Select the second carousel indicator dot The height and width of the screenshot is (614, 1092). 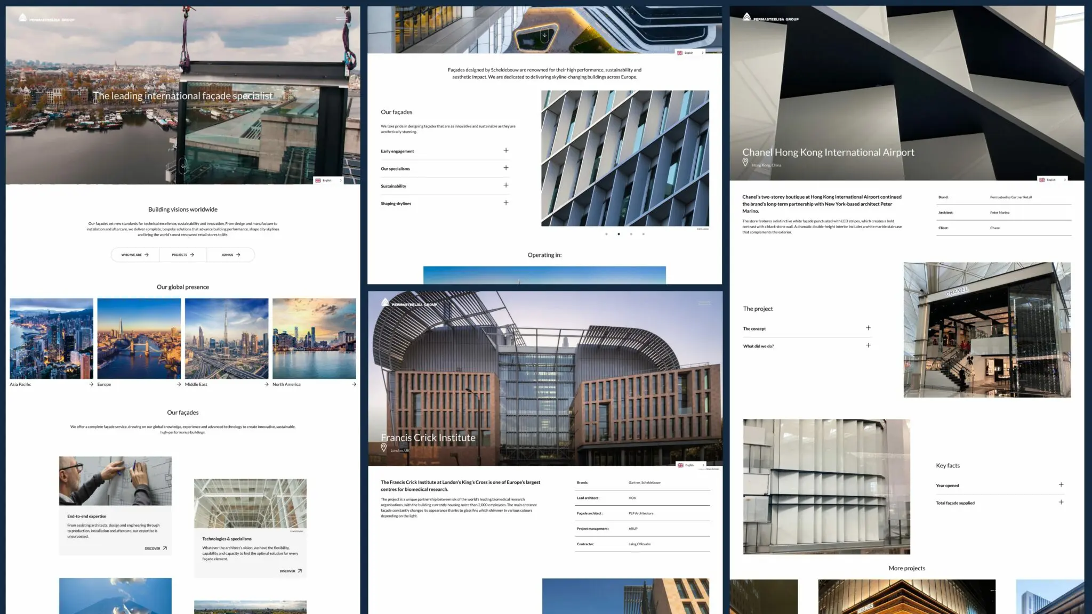[619, 234]
